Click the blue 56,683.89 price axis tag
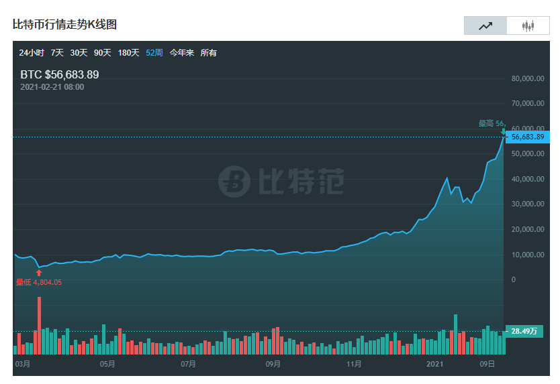This screenshot has height=384, width=560. pos(528,137)
